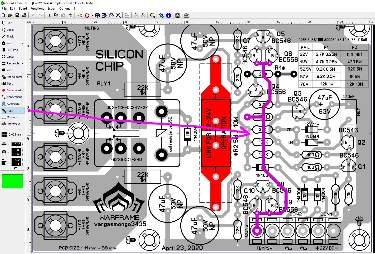The width and height of the screenshot is (375, 254).
Task: Copy the selected elements
Action: tap(56, 15)
